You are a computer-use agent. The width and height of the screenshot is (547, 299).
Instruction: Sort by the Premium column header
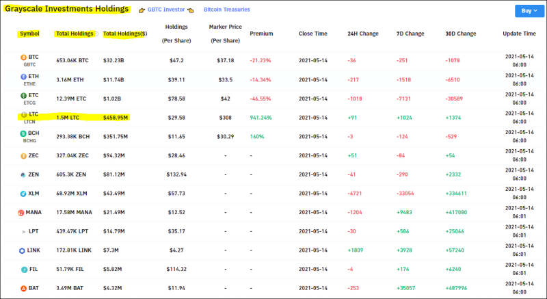point(261,34)
